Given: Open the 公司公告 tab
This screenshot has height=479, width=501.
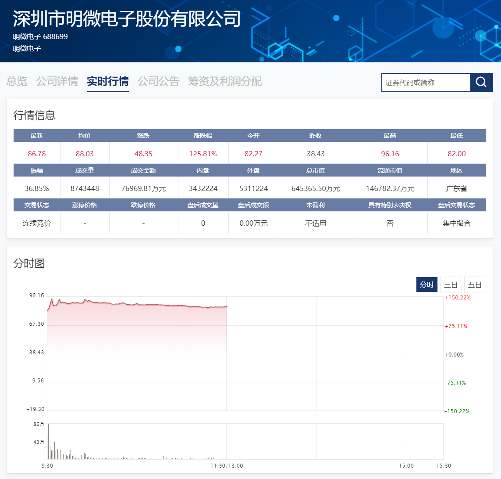Looking at the screenshot, I should point(159,81).
